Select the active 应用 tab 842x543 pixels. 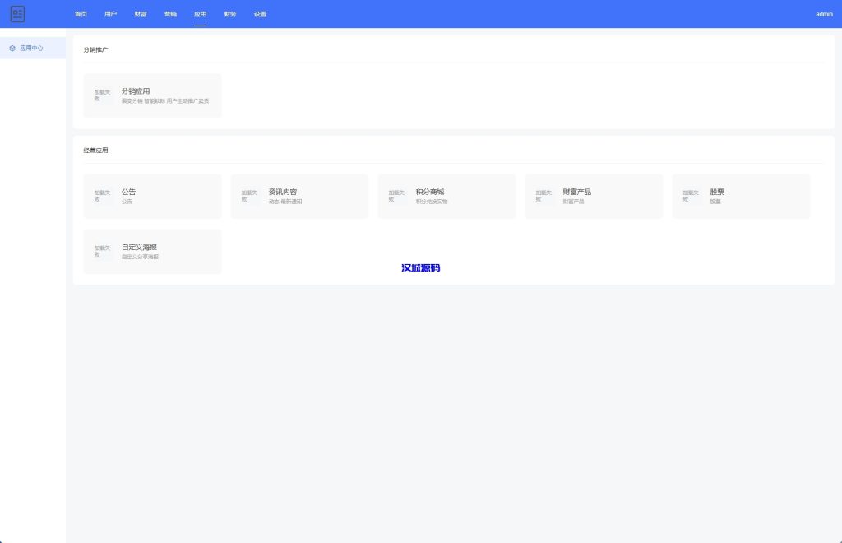point(200,14)
